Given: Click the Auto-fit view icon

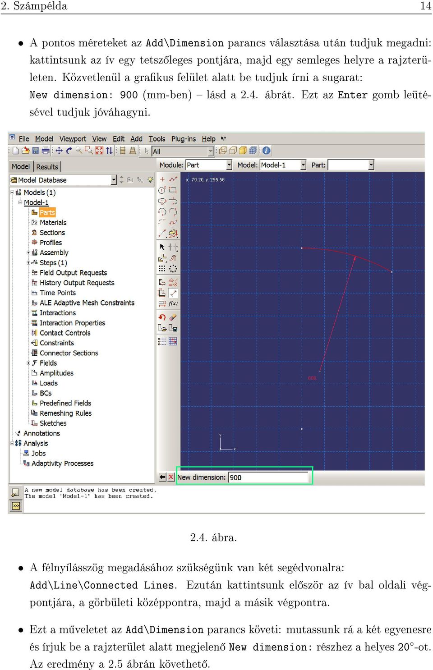Looking at the screenshot, I should pos(99,151).
